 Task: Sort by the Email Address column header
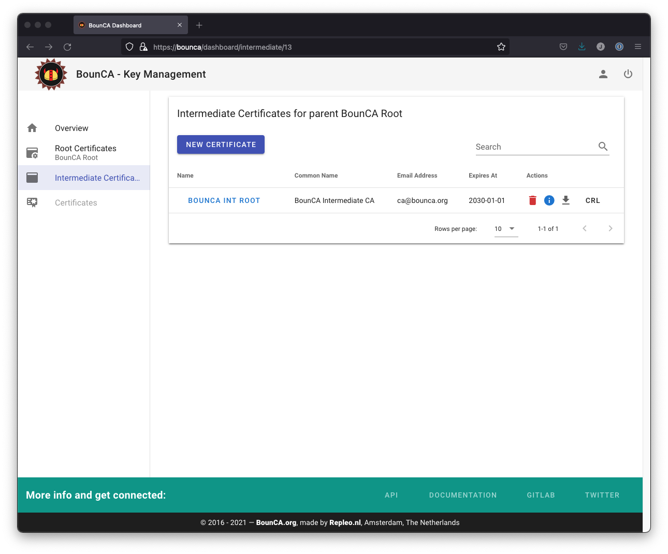417,176
